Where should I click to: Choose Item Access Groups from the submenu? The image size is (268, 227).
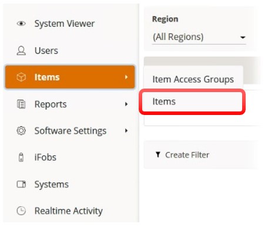point(193,79)
